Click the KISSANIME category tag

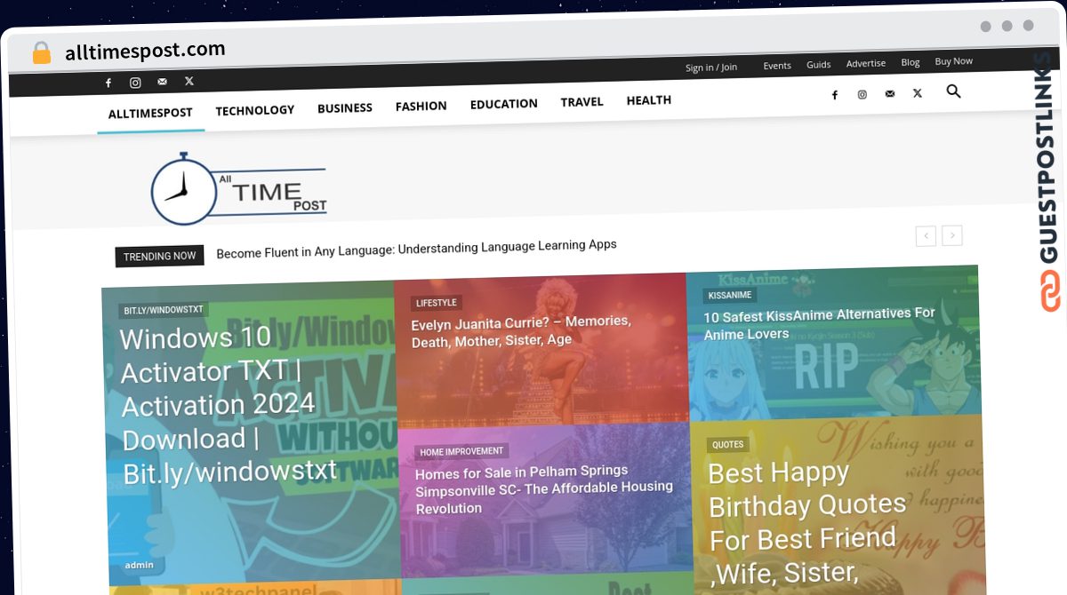pos(730,296)
